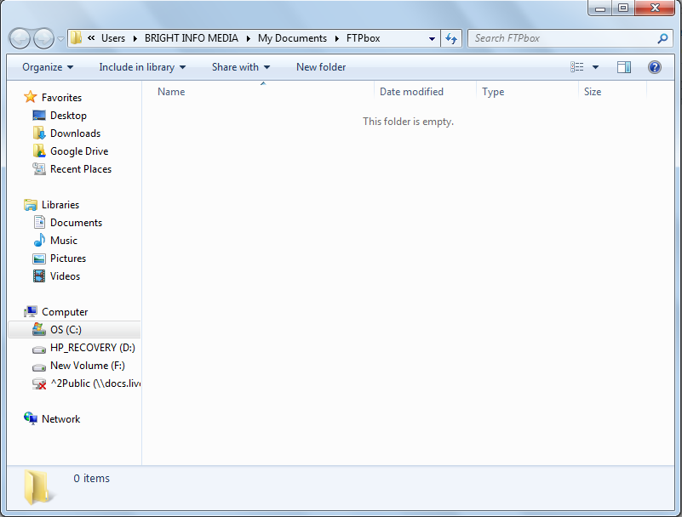Open the Videos library
This screenshot has width=682, height=517.
pyautogui.click(x=65, y=276)
